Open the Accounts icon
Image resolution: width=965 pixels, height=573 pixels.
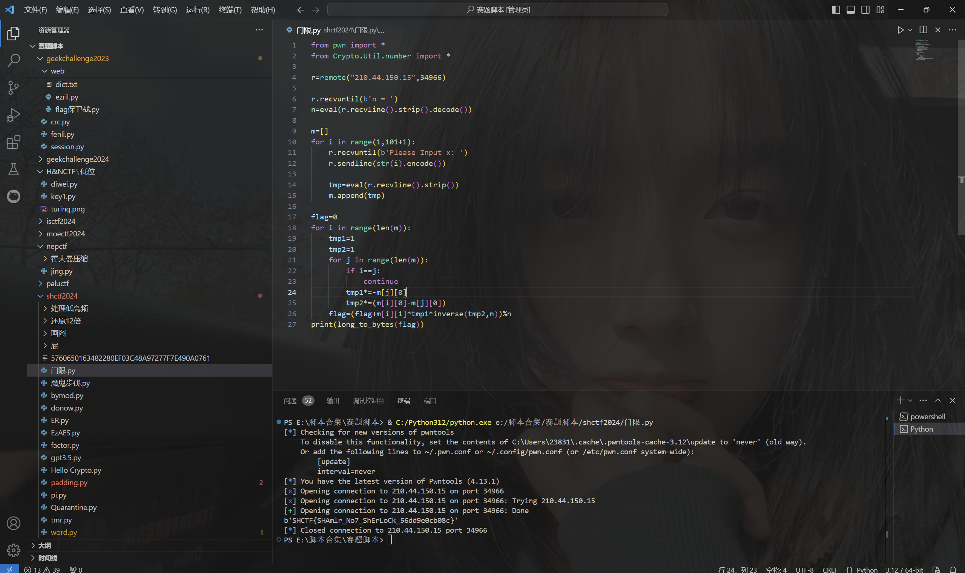14,523
